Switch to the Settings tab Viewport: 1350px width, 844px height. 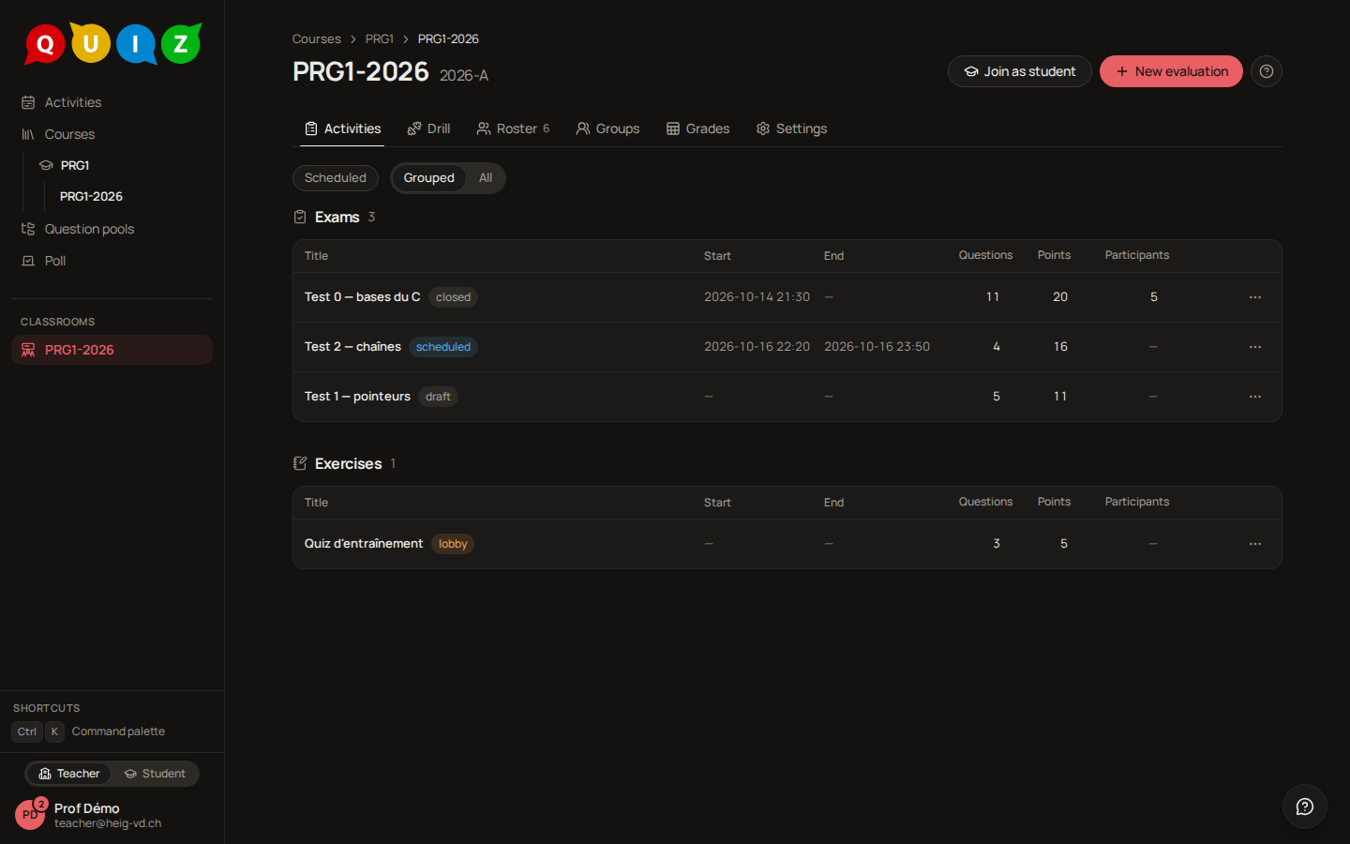791,128
